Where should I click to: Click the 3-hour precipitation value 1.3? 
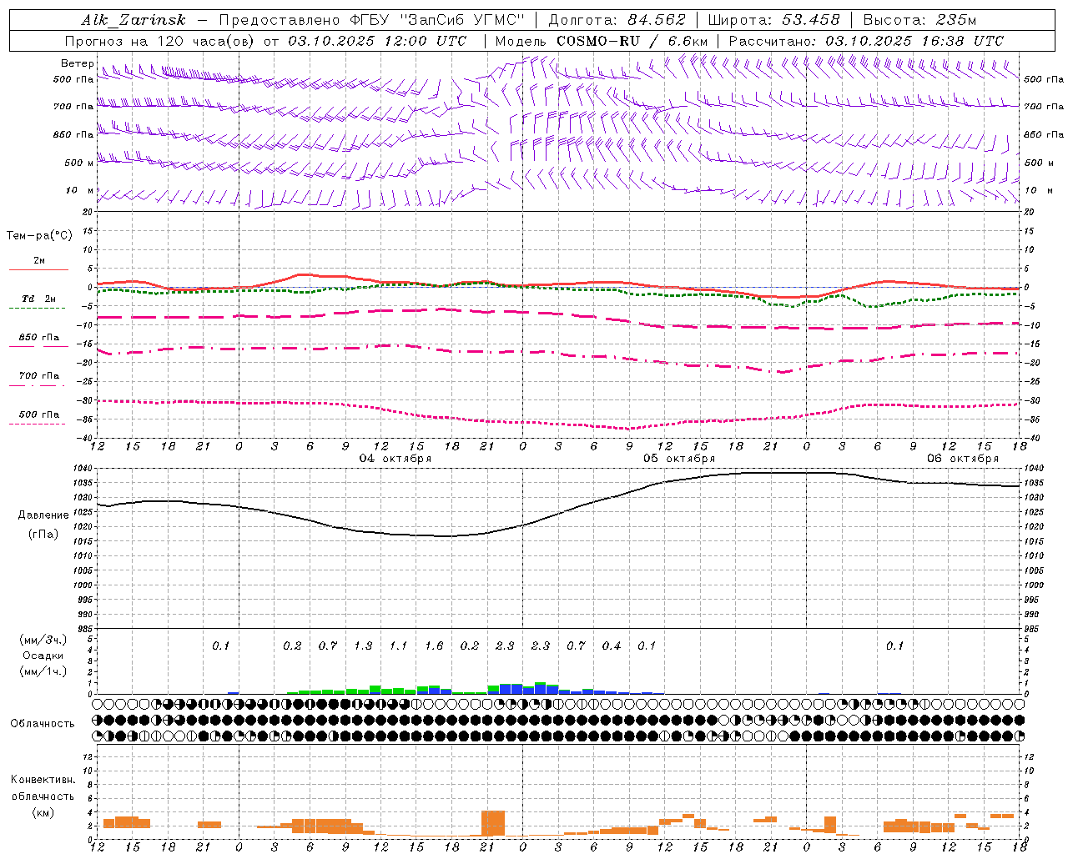coord(363,646)
